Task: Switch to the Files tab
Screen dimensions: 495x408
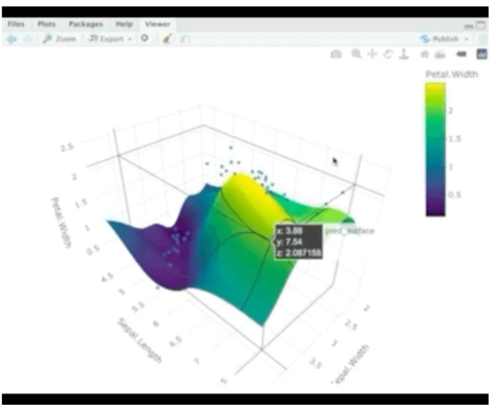Action: (16, 24)
